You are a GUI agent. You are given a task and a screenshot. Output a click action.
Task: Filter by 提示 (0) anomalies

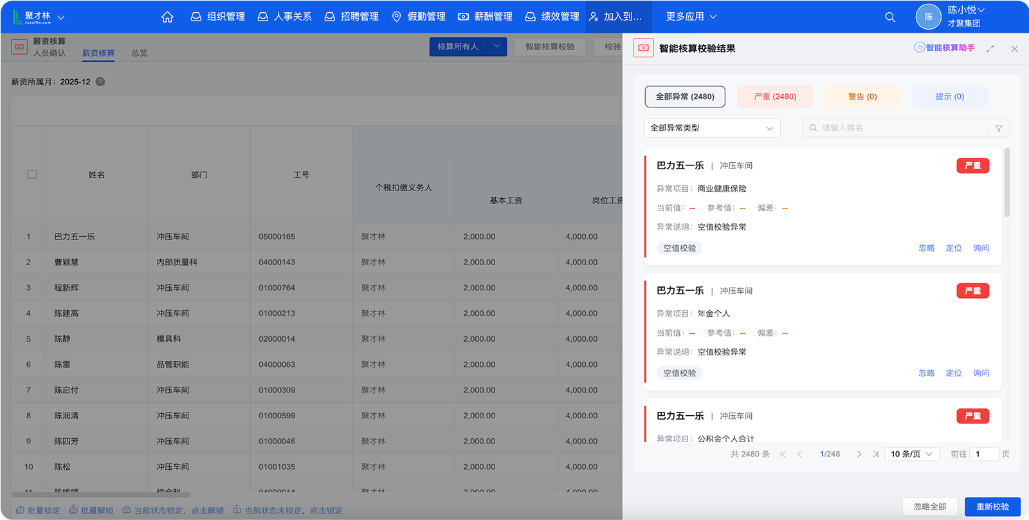click(950, 97)
